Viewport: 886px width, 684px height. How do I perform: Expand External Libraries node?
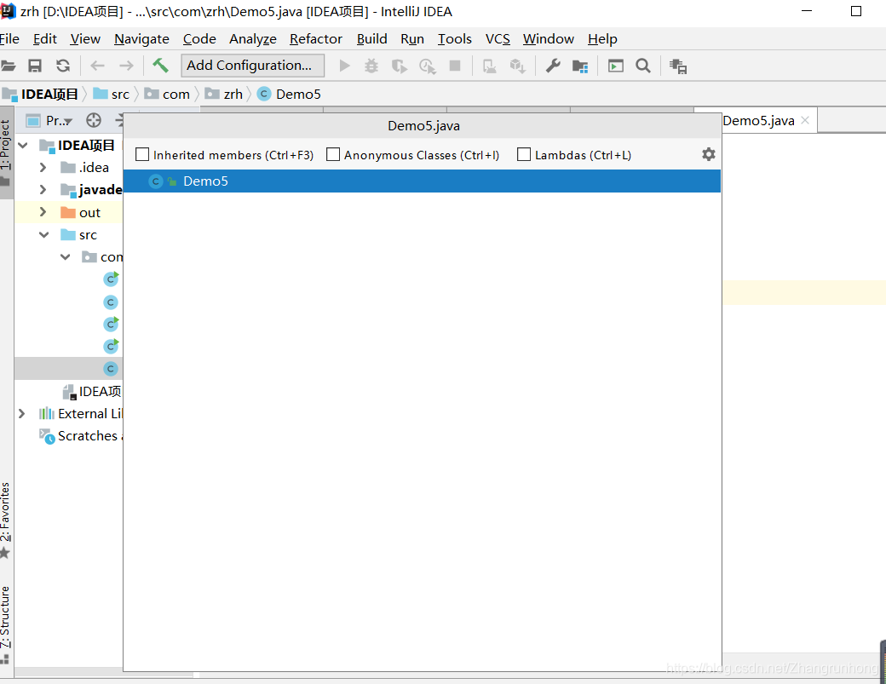pyautogui.click(x=21, y=413)
